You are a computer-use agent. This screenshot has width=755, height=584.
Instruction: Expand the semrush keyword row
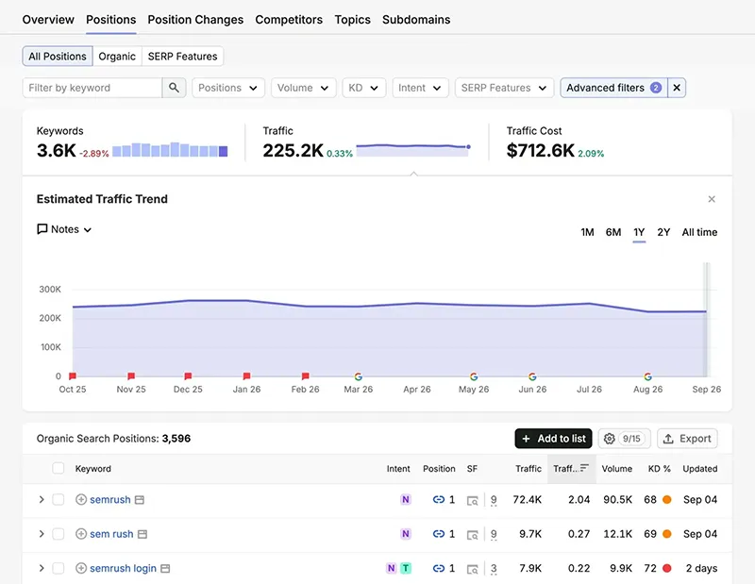point(42,500)
